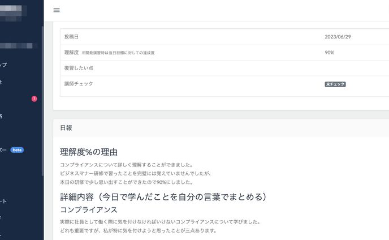This screenshot has width=389, height=240.
Task: Click the 投稿日 row label
Action: click(71, 37)
